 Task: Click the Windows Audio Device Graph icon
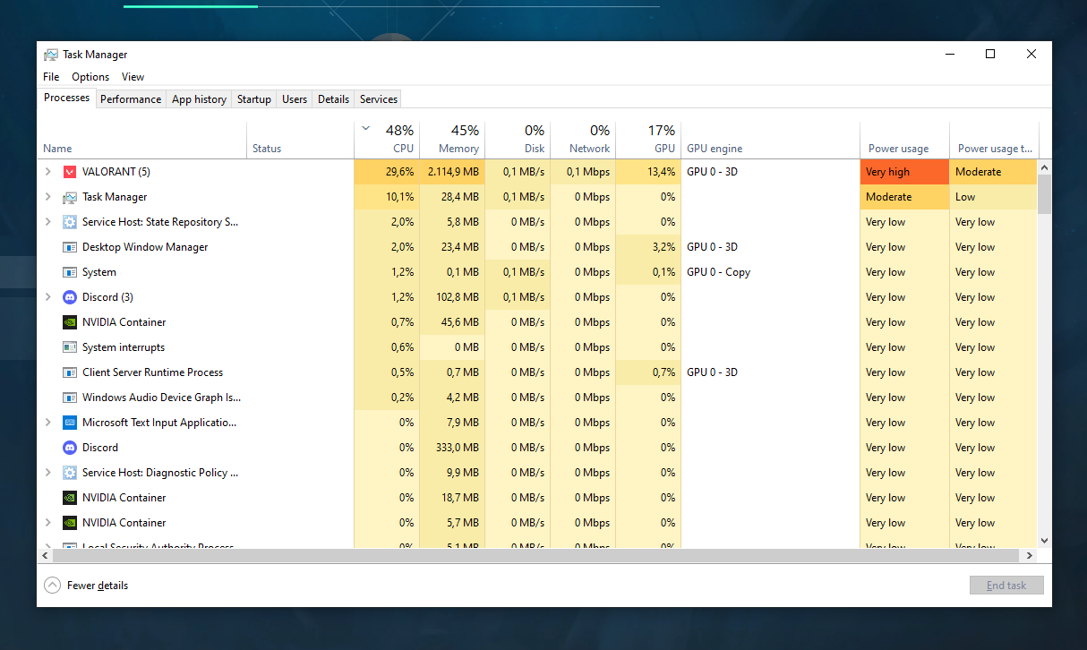click(x=70, y=398)
